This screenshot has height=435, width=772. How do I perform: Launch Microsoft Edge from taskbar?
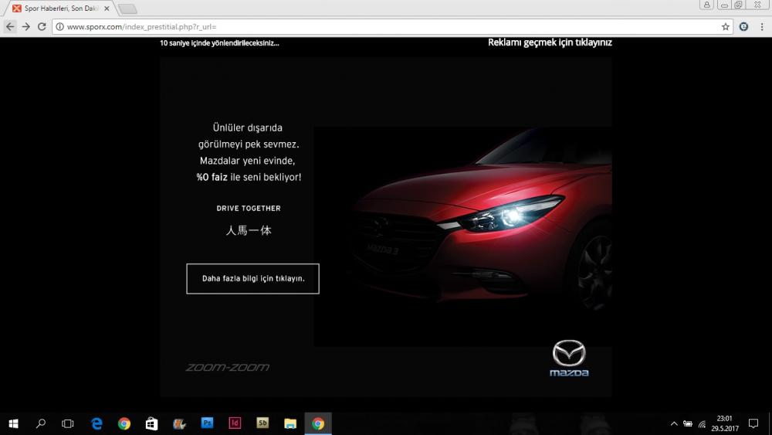click(x=96, y=423)
